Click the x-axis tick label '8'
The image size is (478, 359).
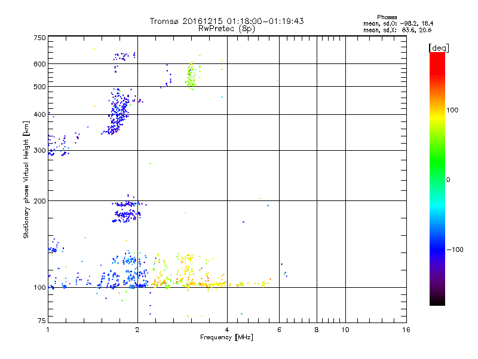pyautogui.click(x=317, y=330)
